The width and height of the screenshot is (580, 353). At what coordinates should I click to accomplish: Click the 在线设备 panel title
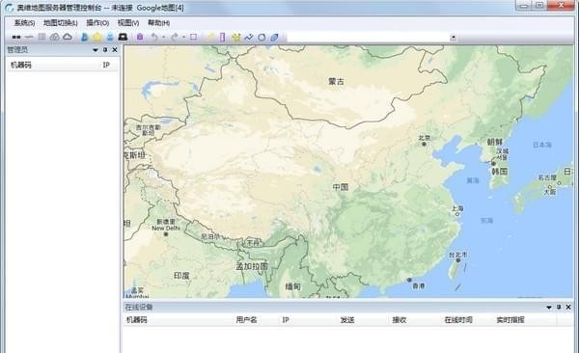139,307
